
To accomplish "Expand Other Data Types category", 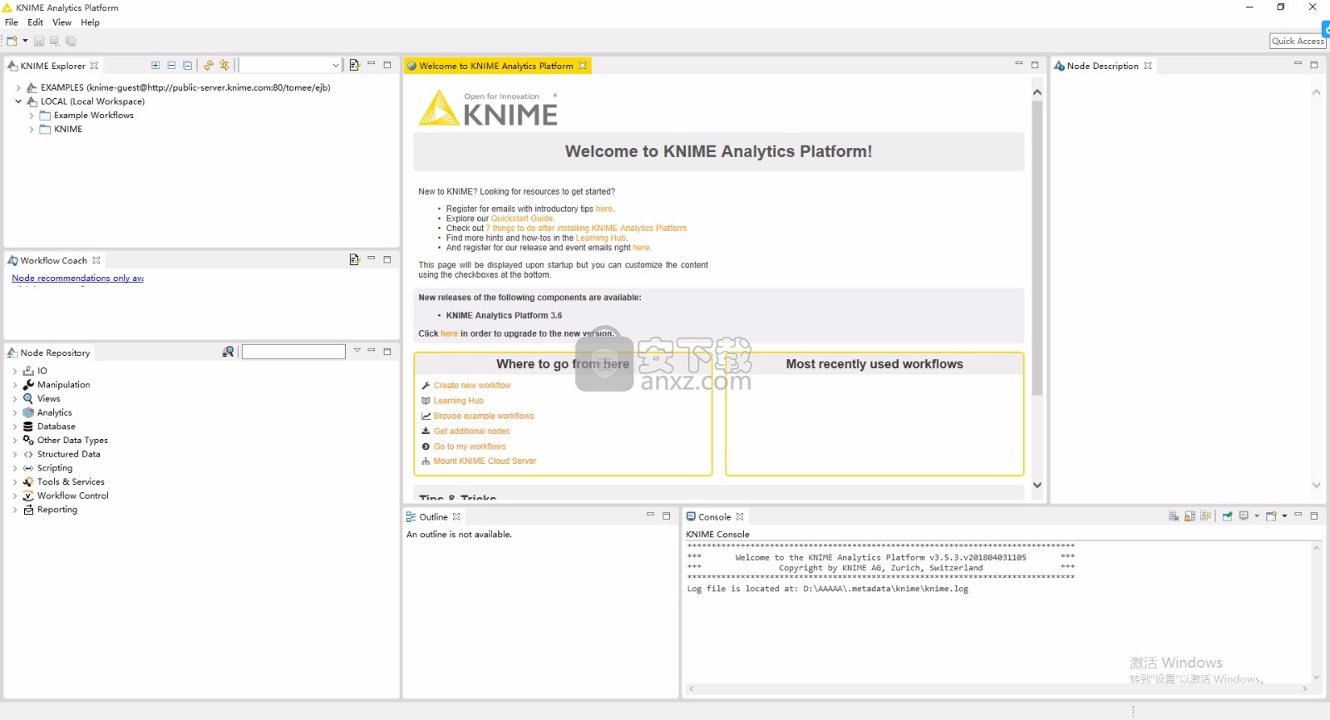I will pos(15,441).
